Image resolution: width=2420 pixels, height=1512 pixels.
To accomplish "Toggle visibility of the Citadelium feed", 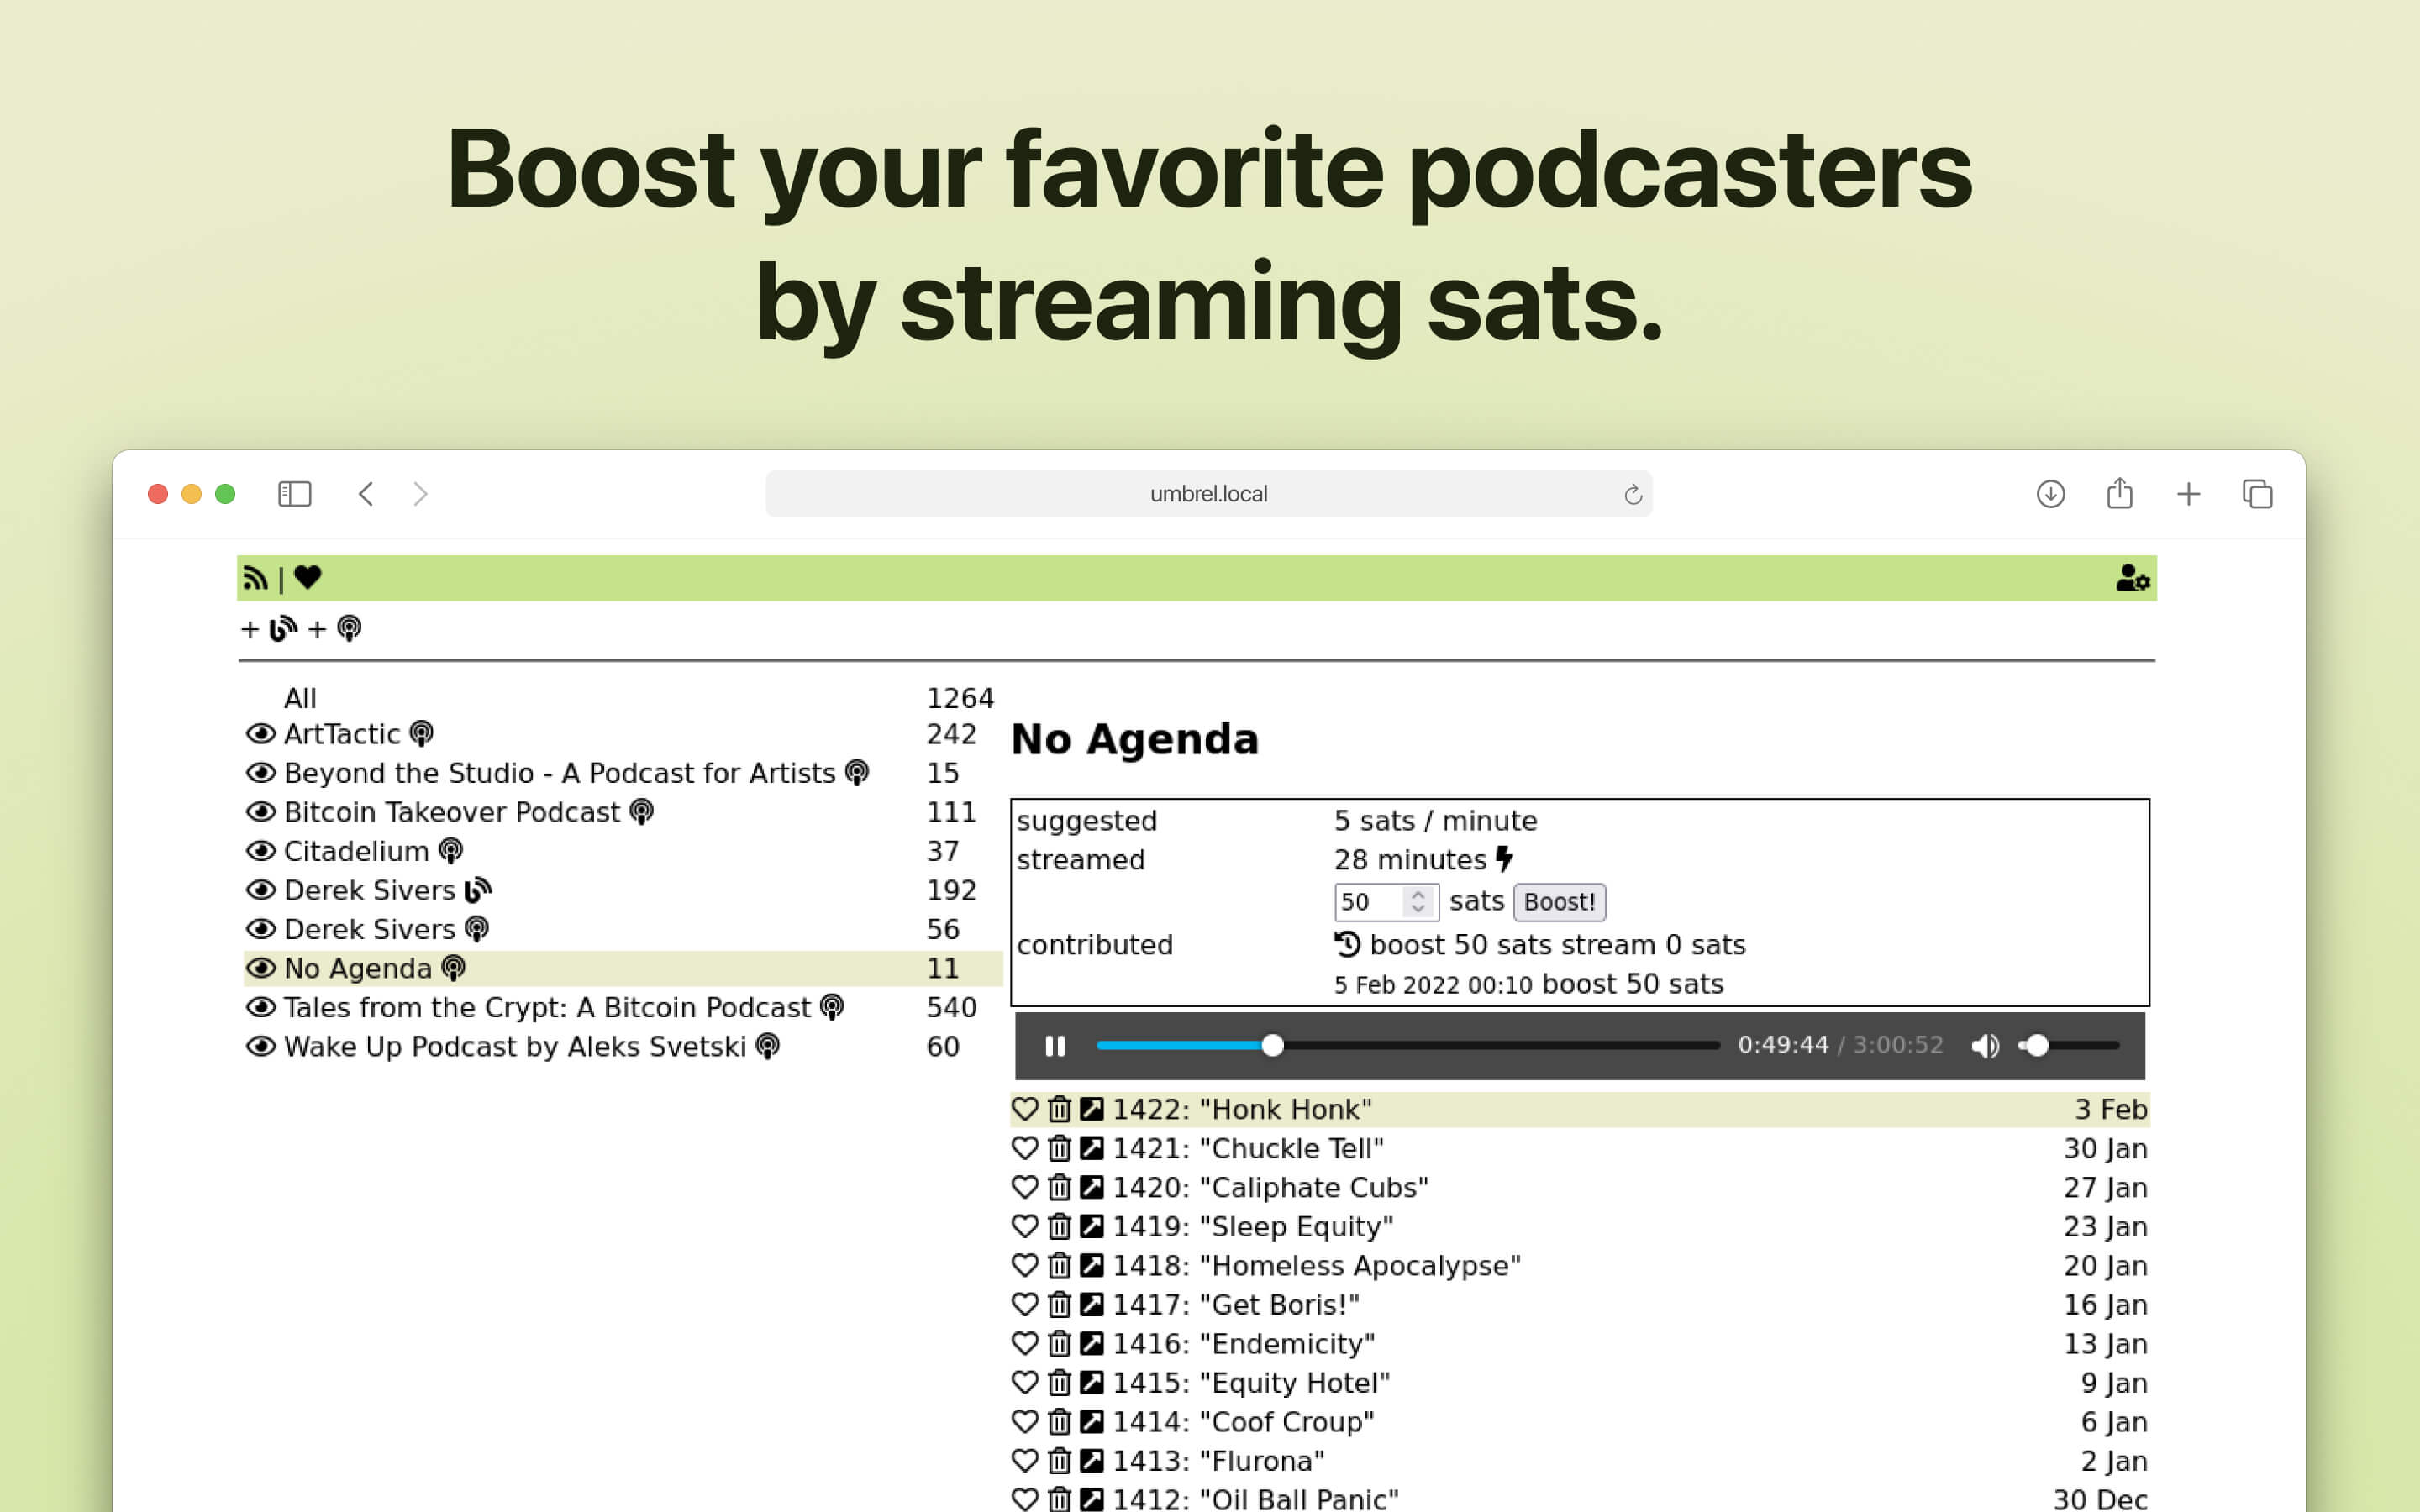I will click(261, 850).
